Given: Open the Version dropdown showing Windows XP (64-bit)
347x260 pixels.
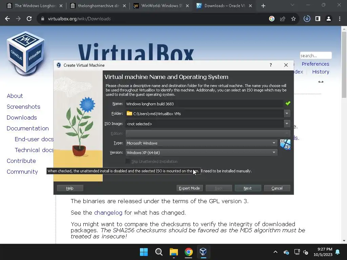Looking at the screenshot, I should (201, 153).
